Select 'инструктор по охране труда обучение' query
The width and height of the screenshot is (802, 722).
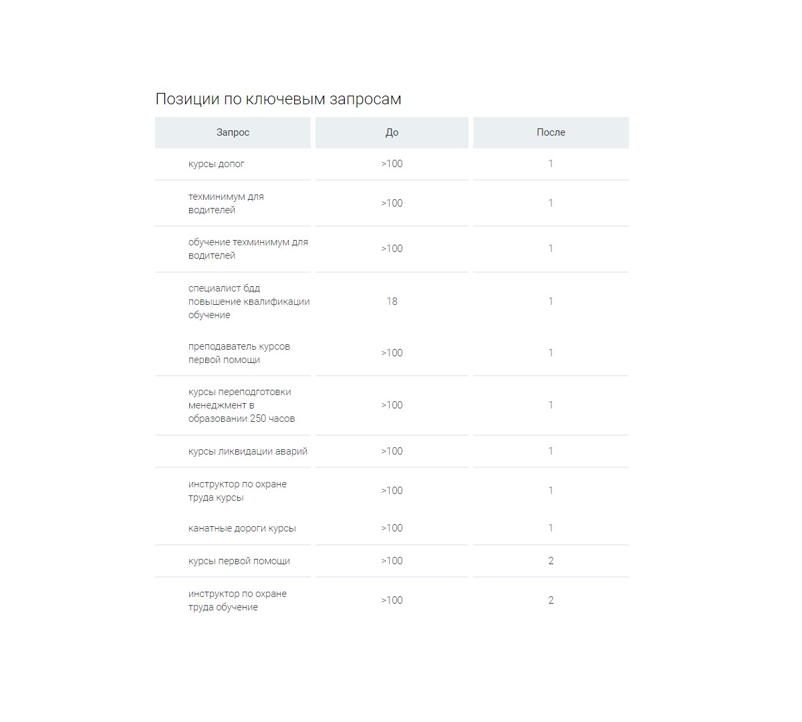click(x=237, y=600)
